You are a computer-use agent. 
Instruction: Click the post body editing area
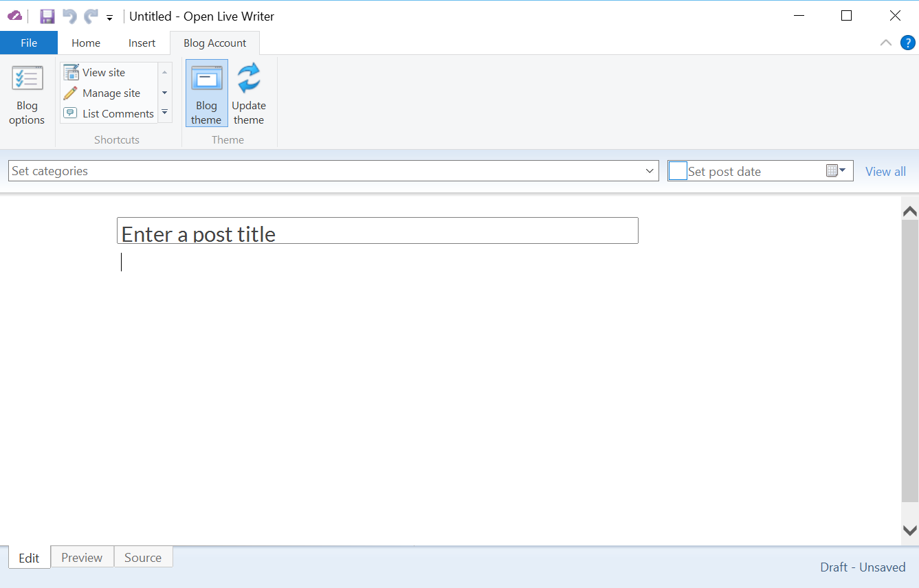click(x=377, y=392)
